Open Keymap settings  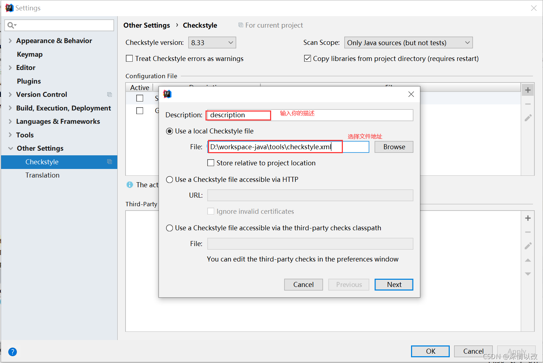click(30, 55)
